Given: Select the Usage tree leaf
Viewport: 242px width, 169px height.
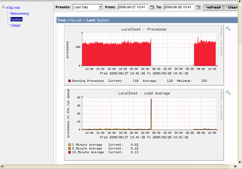Looking at the screenshot, I should click(x=16, y=25).
